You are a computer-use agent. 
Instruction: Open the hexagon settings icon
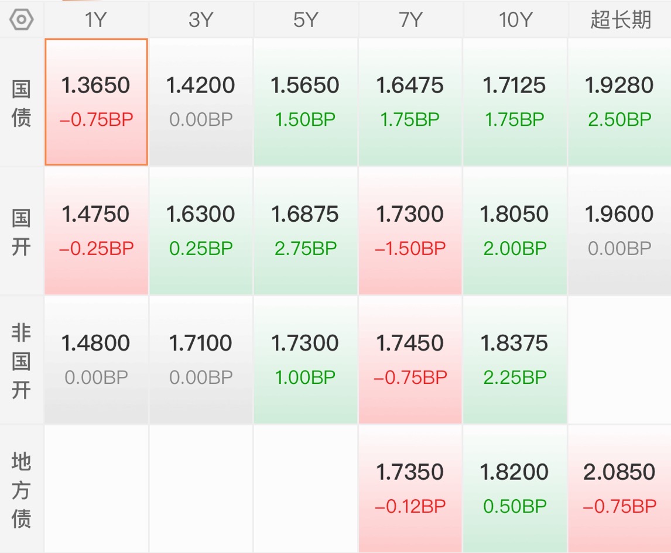pos(22,20)
